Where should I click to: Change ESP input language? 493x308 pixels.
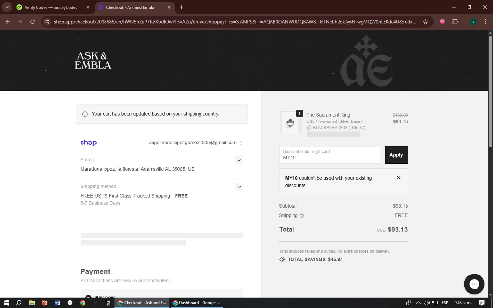[445, 303]
